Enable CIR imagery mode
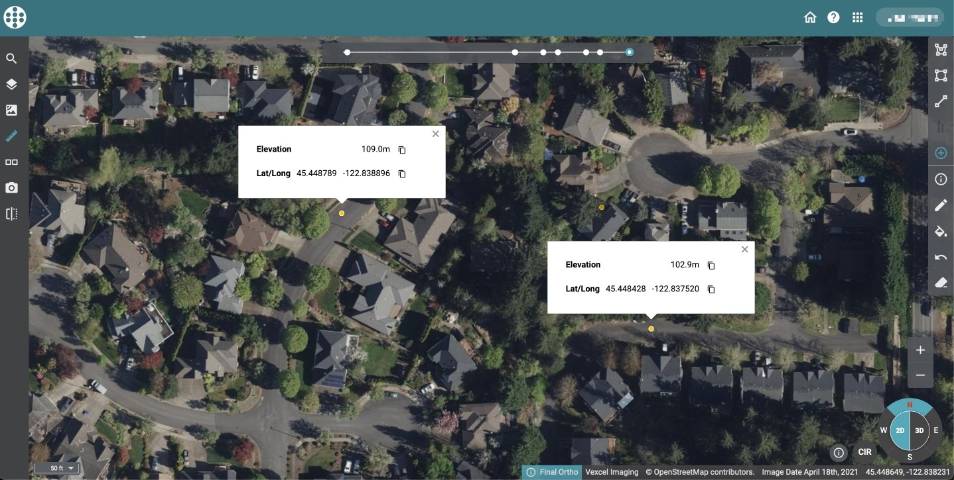 (864, 452)
